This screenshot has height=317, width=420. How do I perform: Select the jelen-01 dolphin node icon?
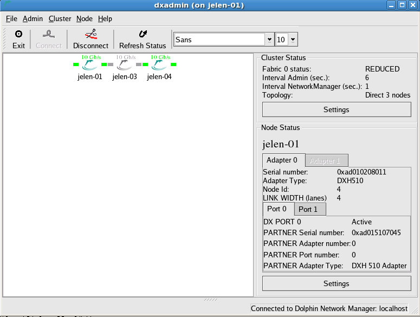(x=89, y=65)
